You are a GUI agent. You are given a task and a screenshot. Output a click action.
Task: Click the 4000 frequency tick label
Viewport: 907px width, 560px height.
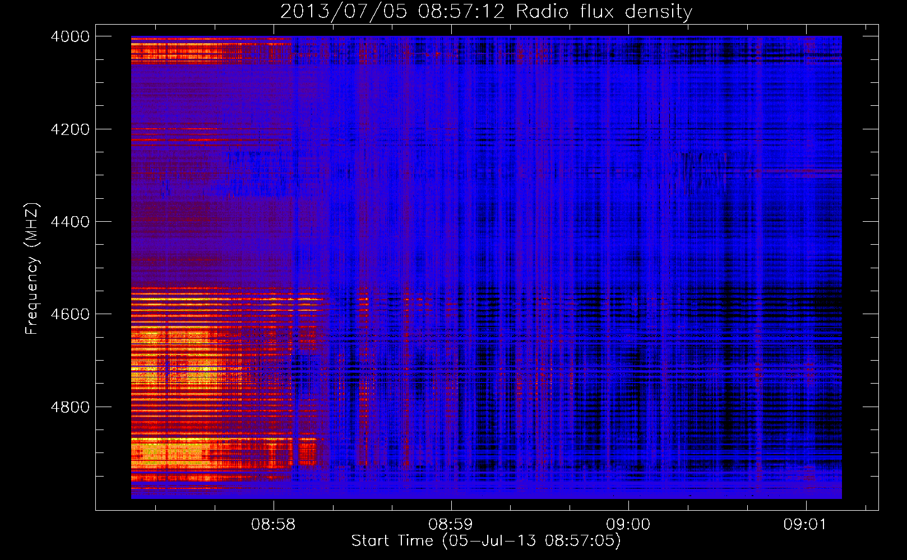pos(70,36)
